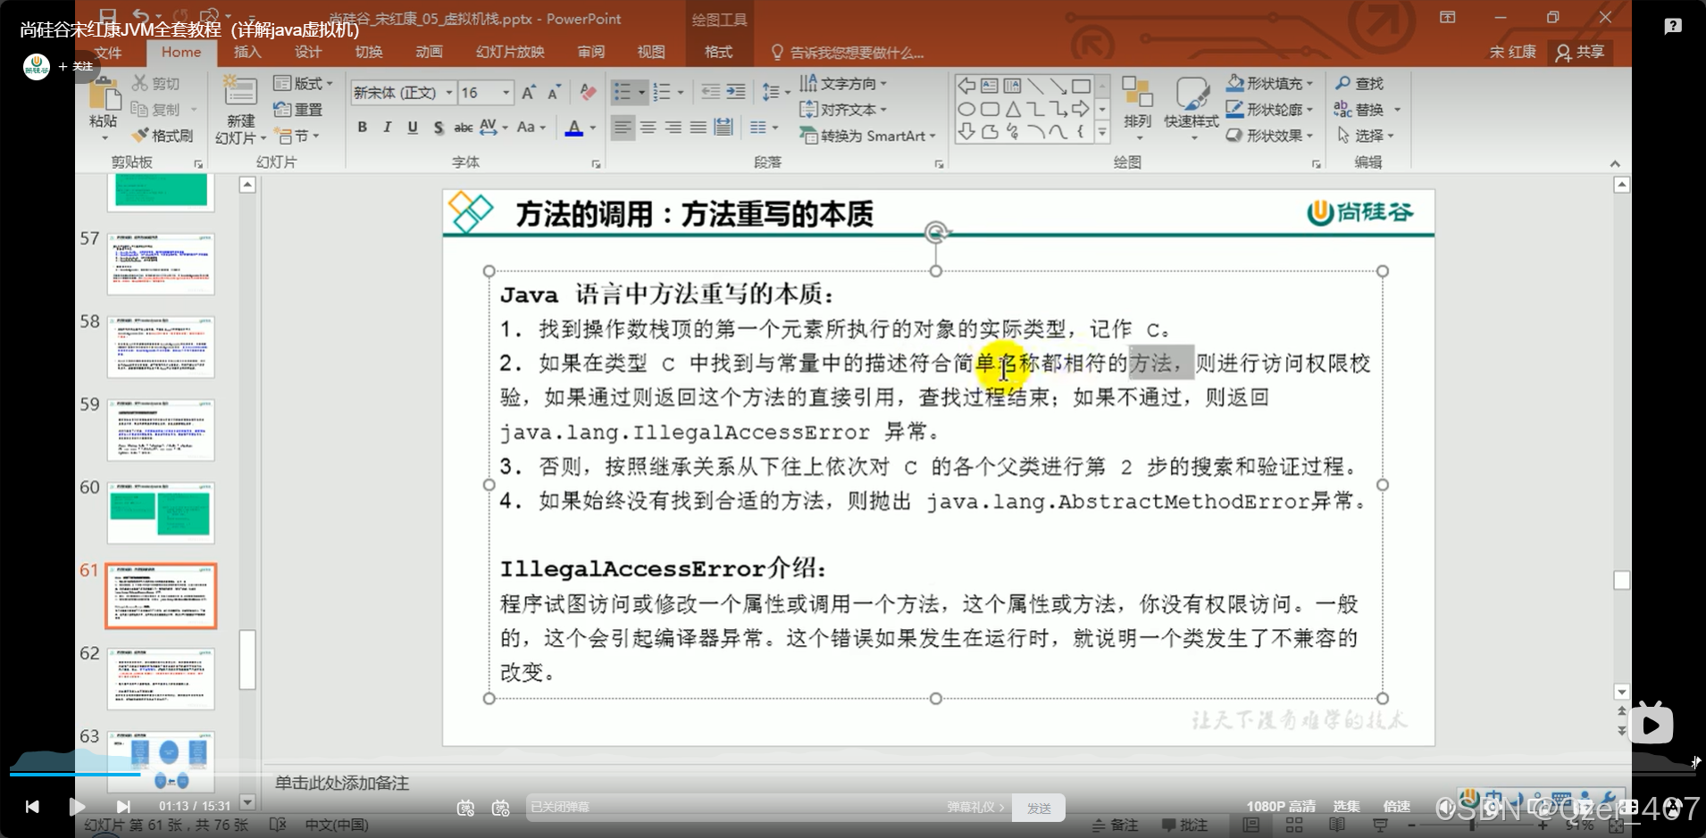Increase font size with the larger A icon
Image resolution: width=1706 pixels, height=838 pixels.
pyautogui.click(x=529, y=93)
